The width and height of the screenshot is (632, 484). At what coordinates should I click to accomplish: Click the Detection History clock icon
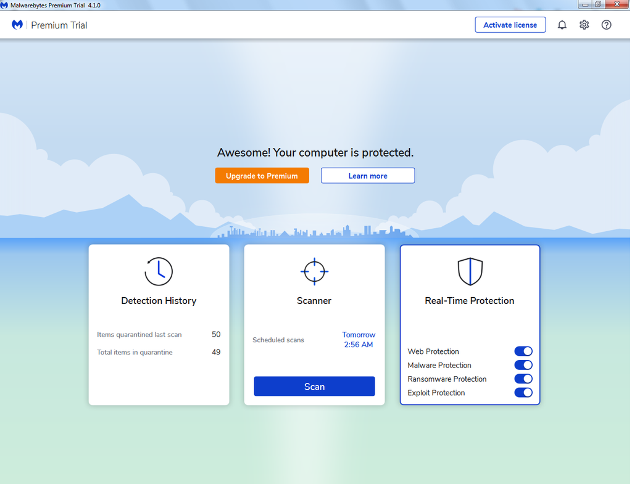click(x=159, y=271)
